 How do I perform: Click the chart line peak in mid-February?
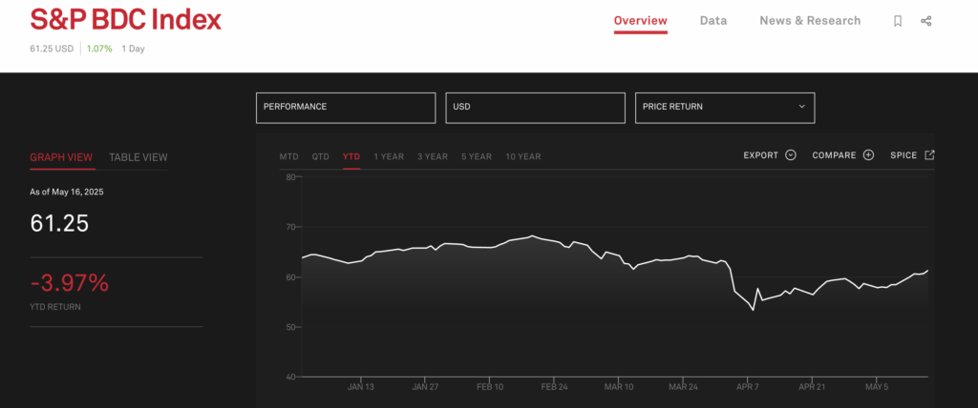coord(531,235)
